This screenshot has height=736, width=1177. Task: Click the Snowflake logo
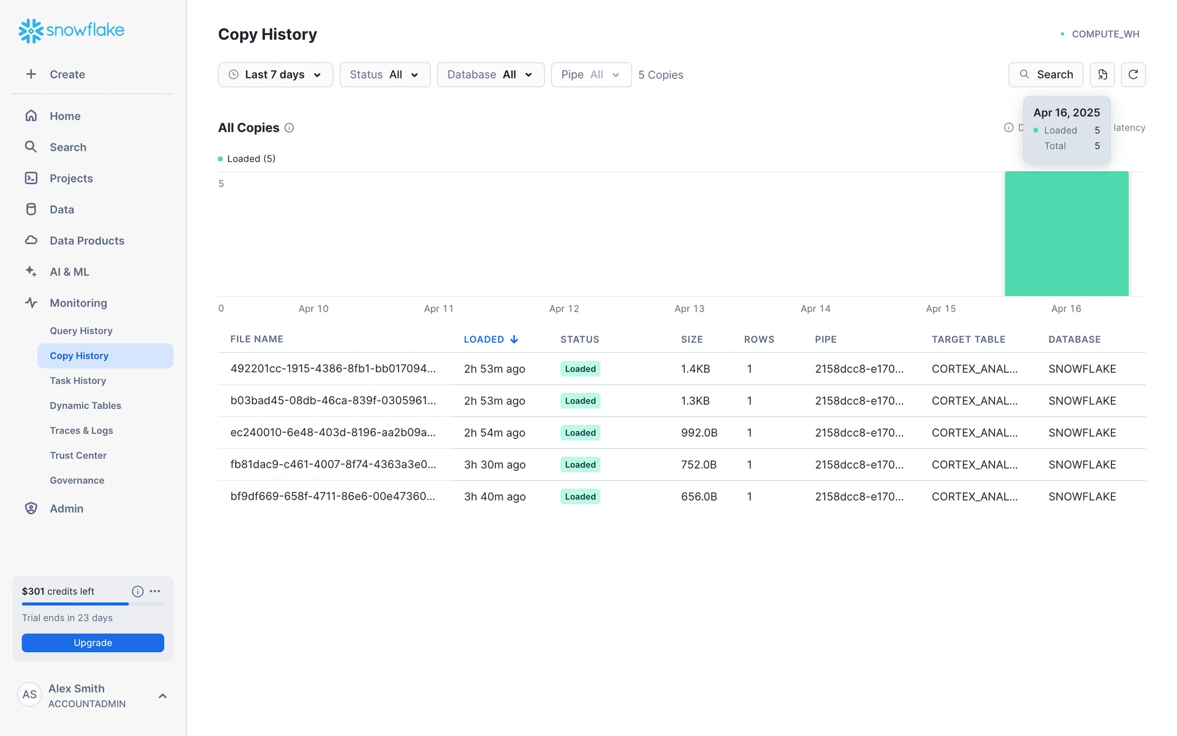click(x=71, y=30)
